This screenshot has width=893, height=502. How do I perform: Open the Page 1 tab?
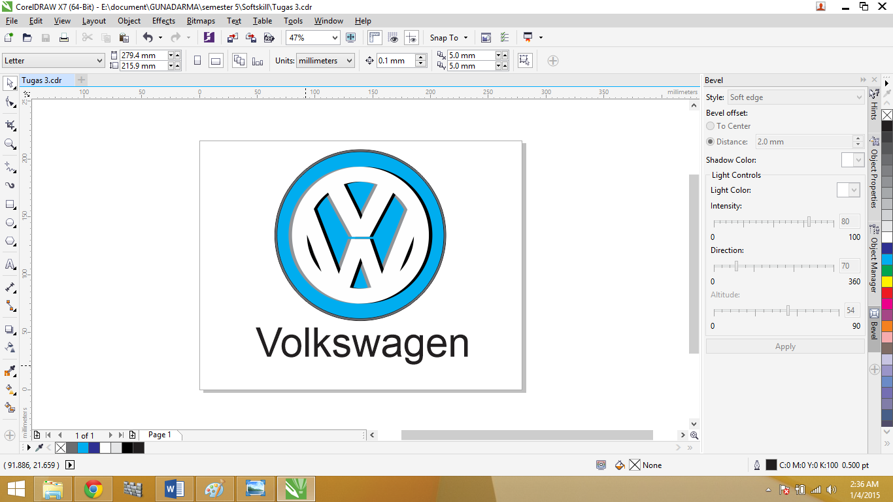160,435
